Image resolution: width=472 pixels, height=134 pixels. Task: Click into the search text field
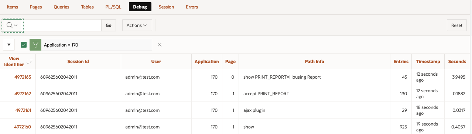coord(62,25)
